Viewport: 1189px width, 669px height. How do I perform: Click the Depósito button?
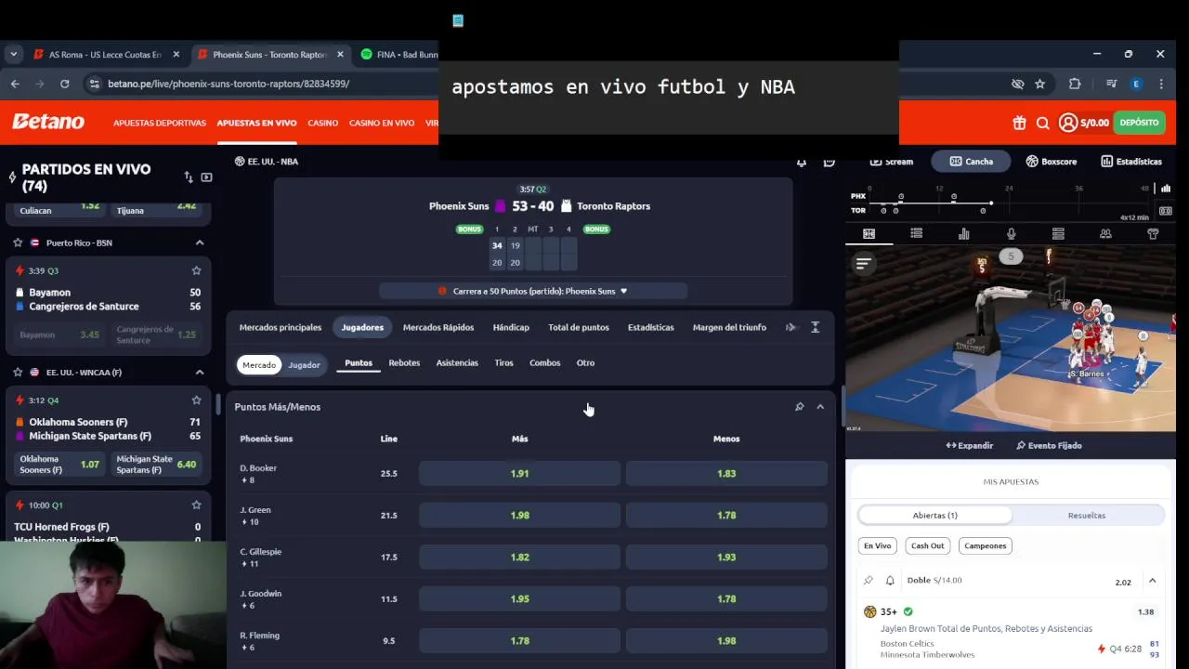[x=1140, y=123]
